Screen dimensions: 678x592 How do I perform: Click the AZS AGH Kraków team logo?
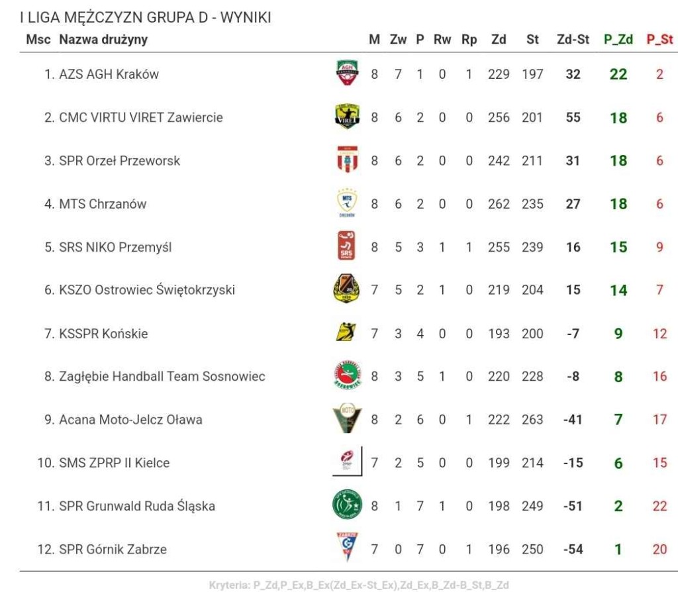(347, 73)
